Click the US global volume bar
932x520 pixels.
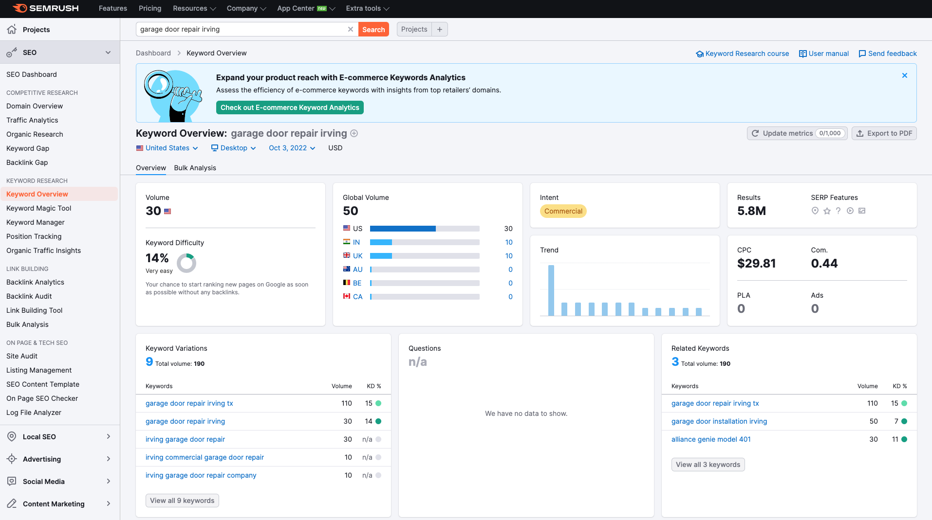click(425, 229)
